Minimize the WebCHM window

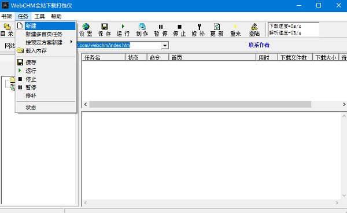click(x=299, y=6)
